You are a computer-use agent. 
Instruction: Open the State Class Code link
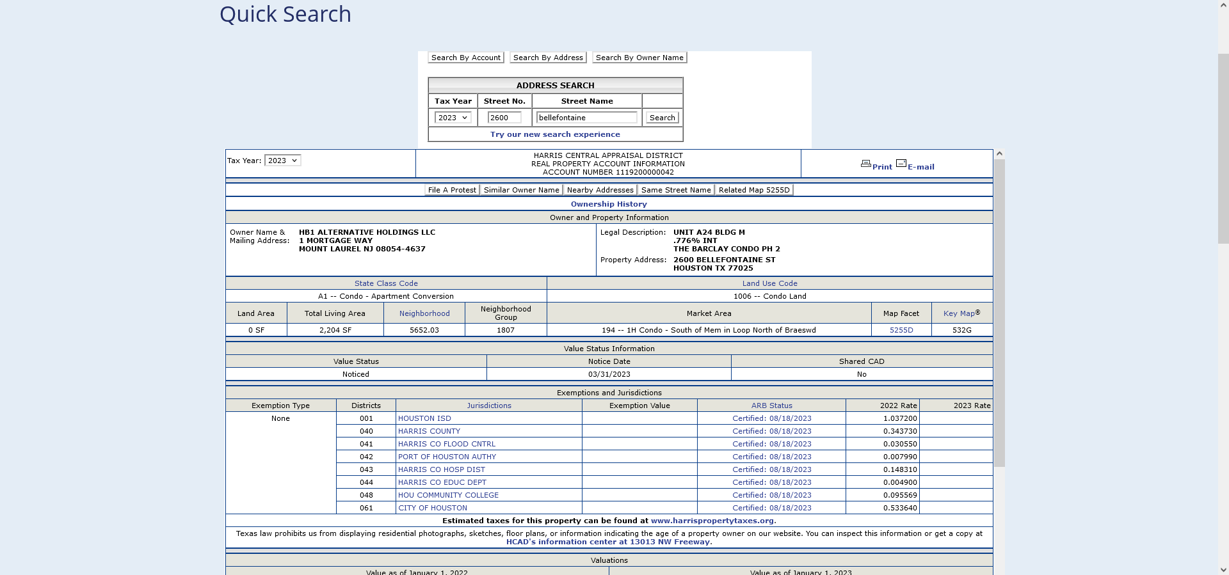[x=386, y=283]
